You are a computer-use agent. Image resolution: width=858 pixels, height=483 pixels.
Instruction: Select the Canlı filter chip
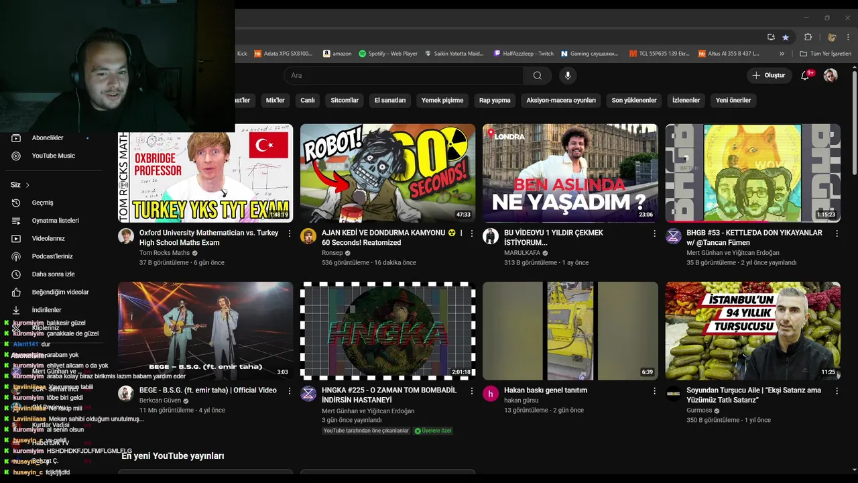[308, 100]
